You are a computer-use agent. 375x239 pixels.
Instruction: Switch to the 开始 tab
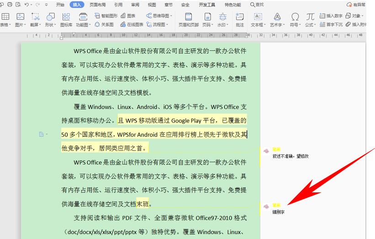[60, 5]
